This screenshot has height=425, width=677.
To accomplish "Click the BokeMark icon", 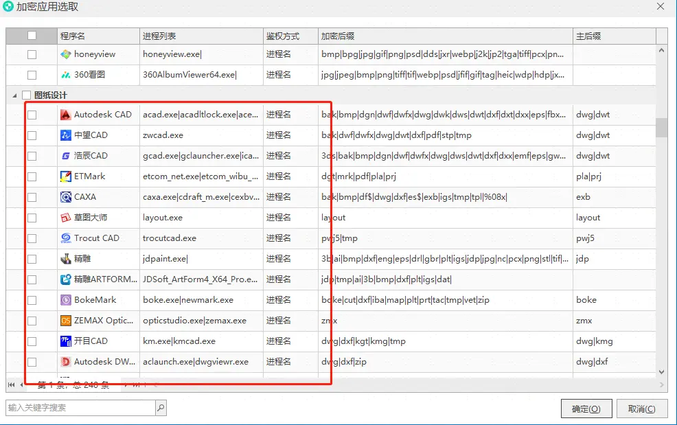I will click(x=66, y=300).
